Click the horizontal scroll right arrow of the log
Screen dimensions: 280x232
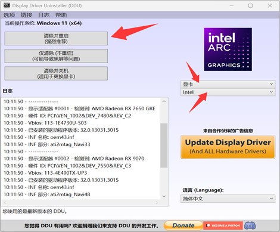click(157, 203)
